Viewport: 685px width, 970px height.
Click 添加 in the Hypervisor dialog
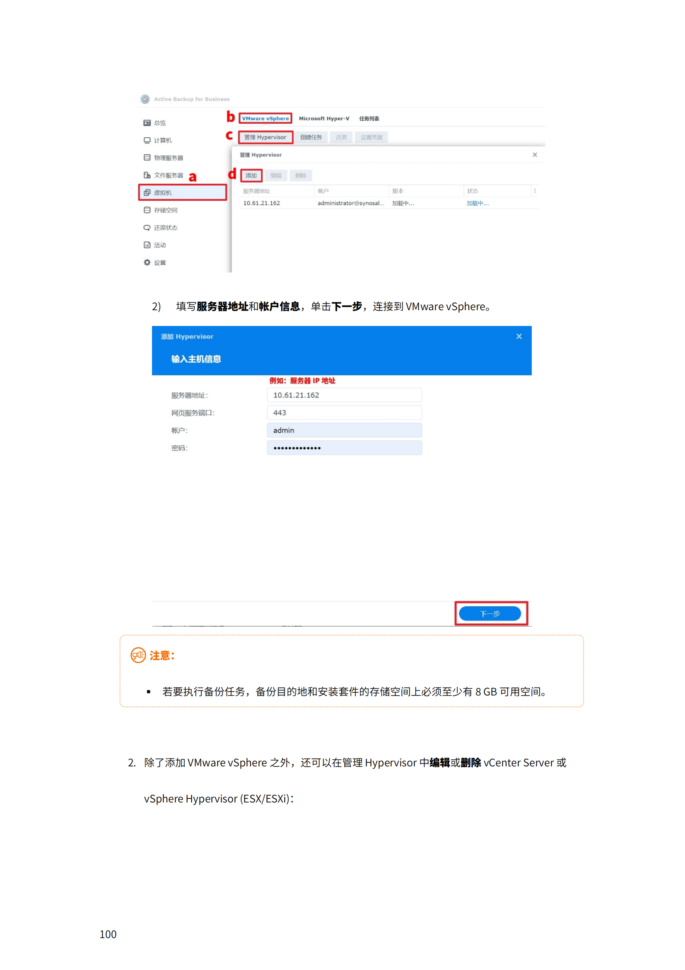click(x=251, y=175)
